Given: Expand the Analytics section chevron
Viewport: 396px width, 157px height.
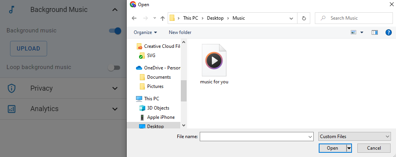Looking at the screenshot, I should point(114,109).
